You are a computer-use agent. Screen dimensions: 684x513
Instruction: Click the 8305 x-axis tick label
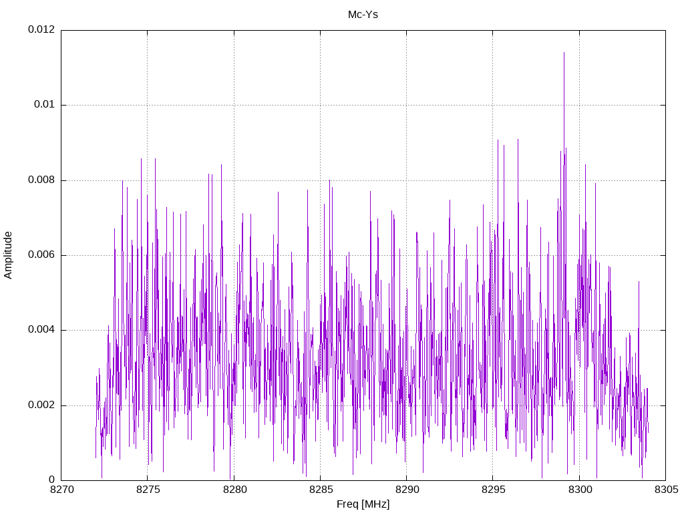pyautogui.click(x=666, y=490)
